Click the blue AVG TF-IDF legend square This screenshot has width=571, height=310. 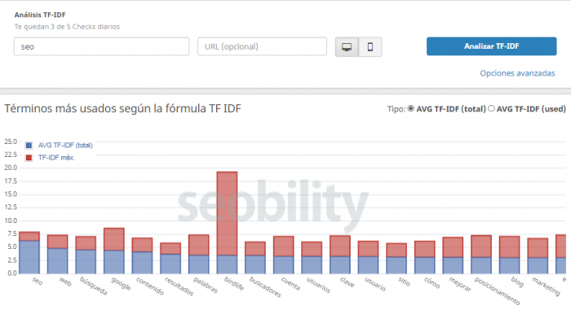[29, 146]
